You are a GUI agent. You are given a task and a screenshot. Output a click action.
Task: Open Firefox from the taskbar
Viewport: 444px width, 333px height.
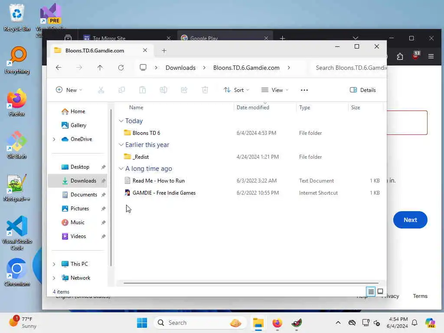[277, 323]
